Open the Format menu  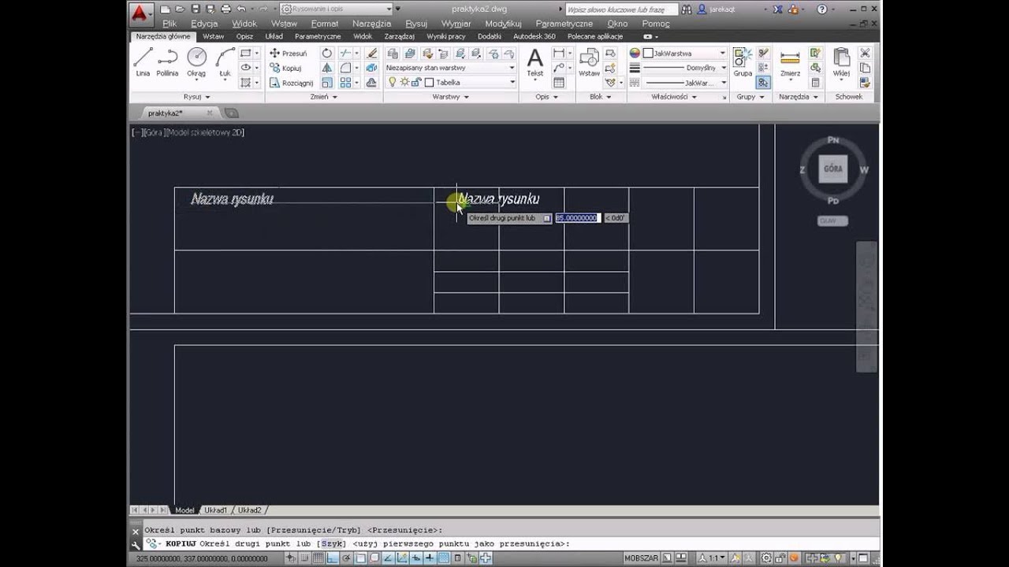325,24
